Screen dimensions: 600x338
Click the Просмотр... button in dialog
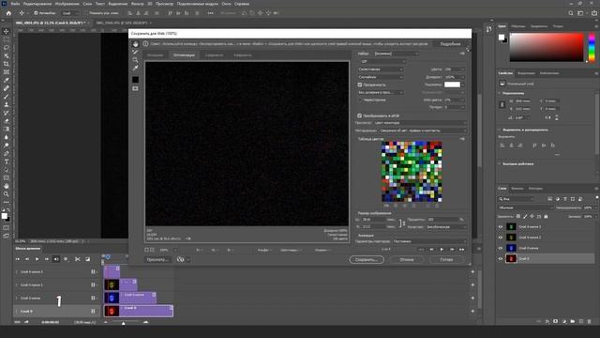pos(157,259)
